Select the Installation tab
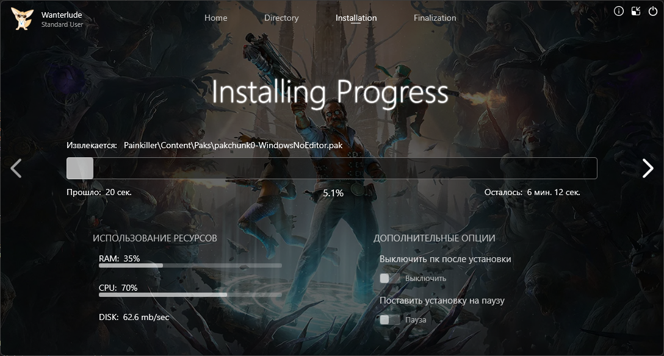Image resolution: width=664 pixels, height=356 pixels. [x=356, y=18]
